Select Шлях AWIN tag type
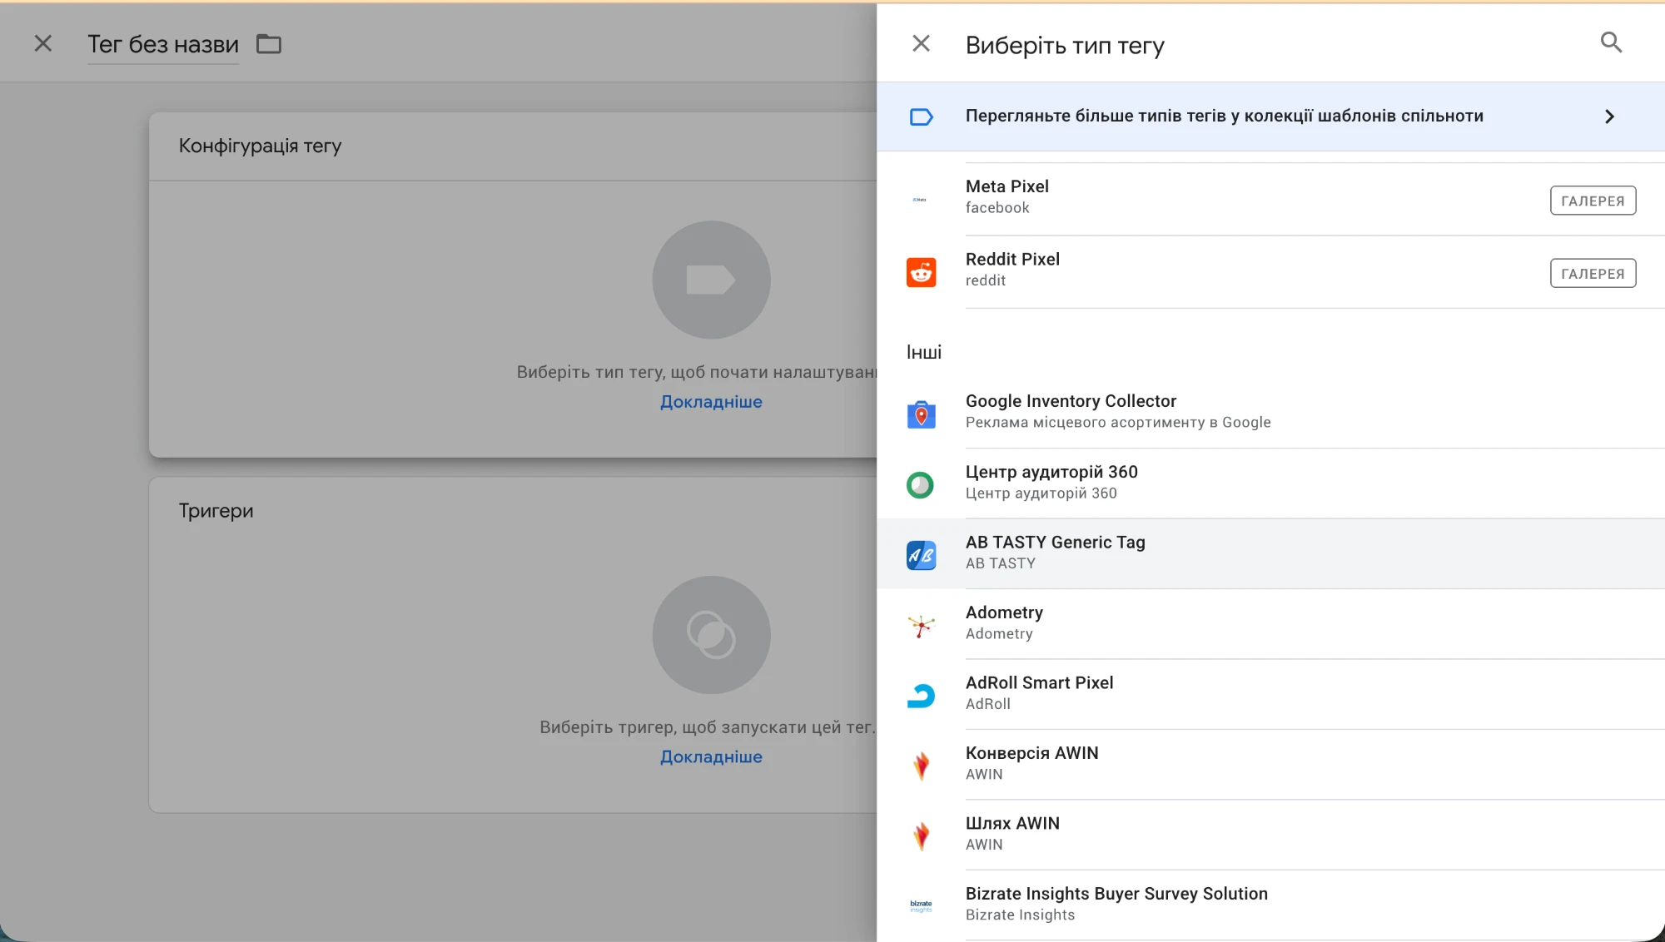The width and height of the screenshot is (1665, 942). [x=1270, y=835]
